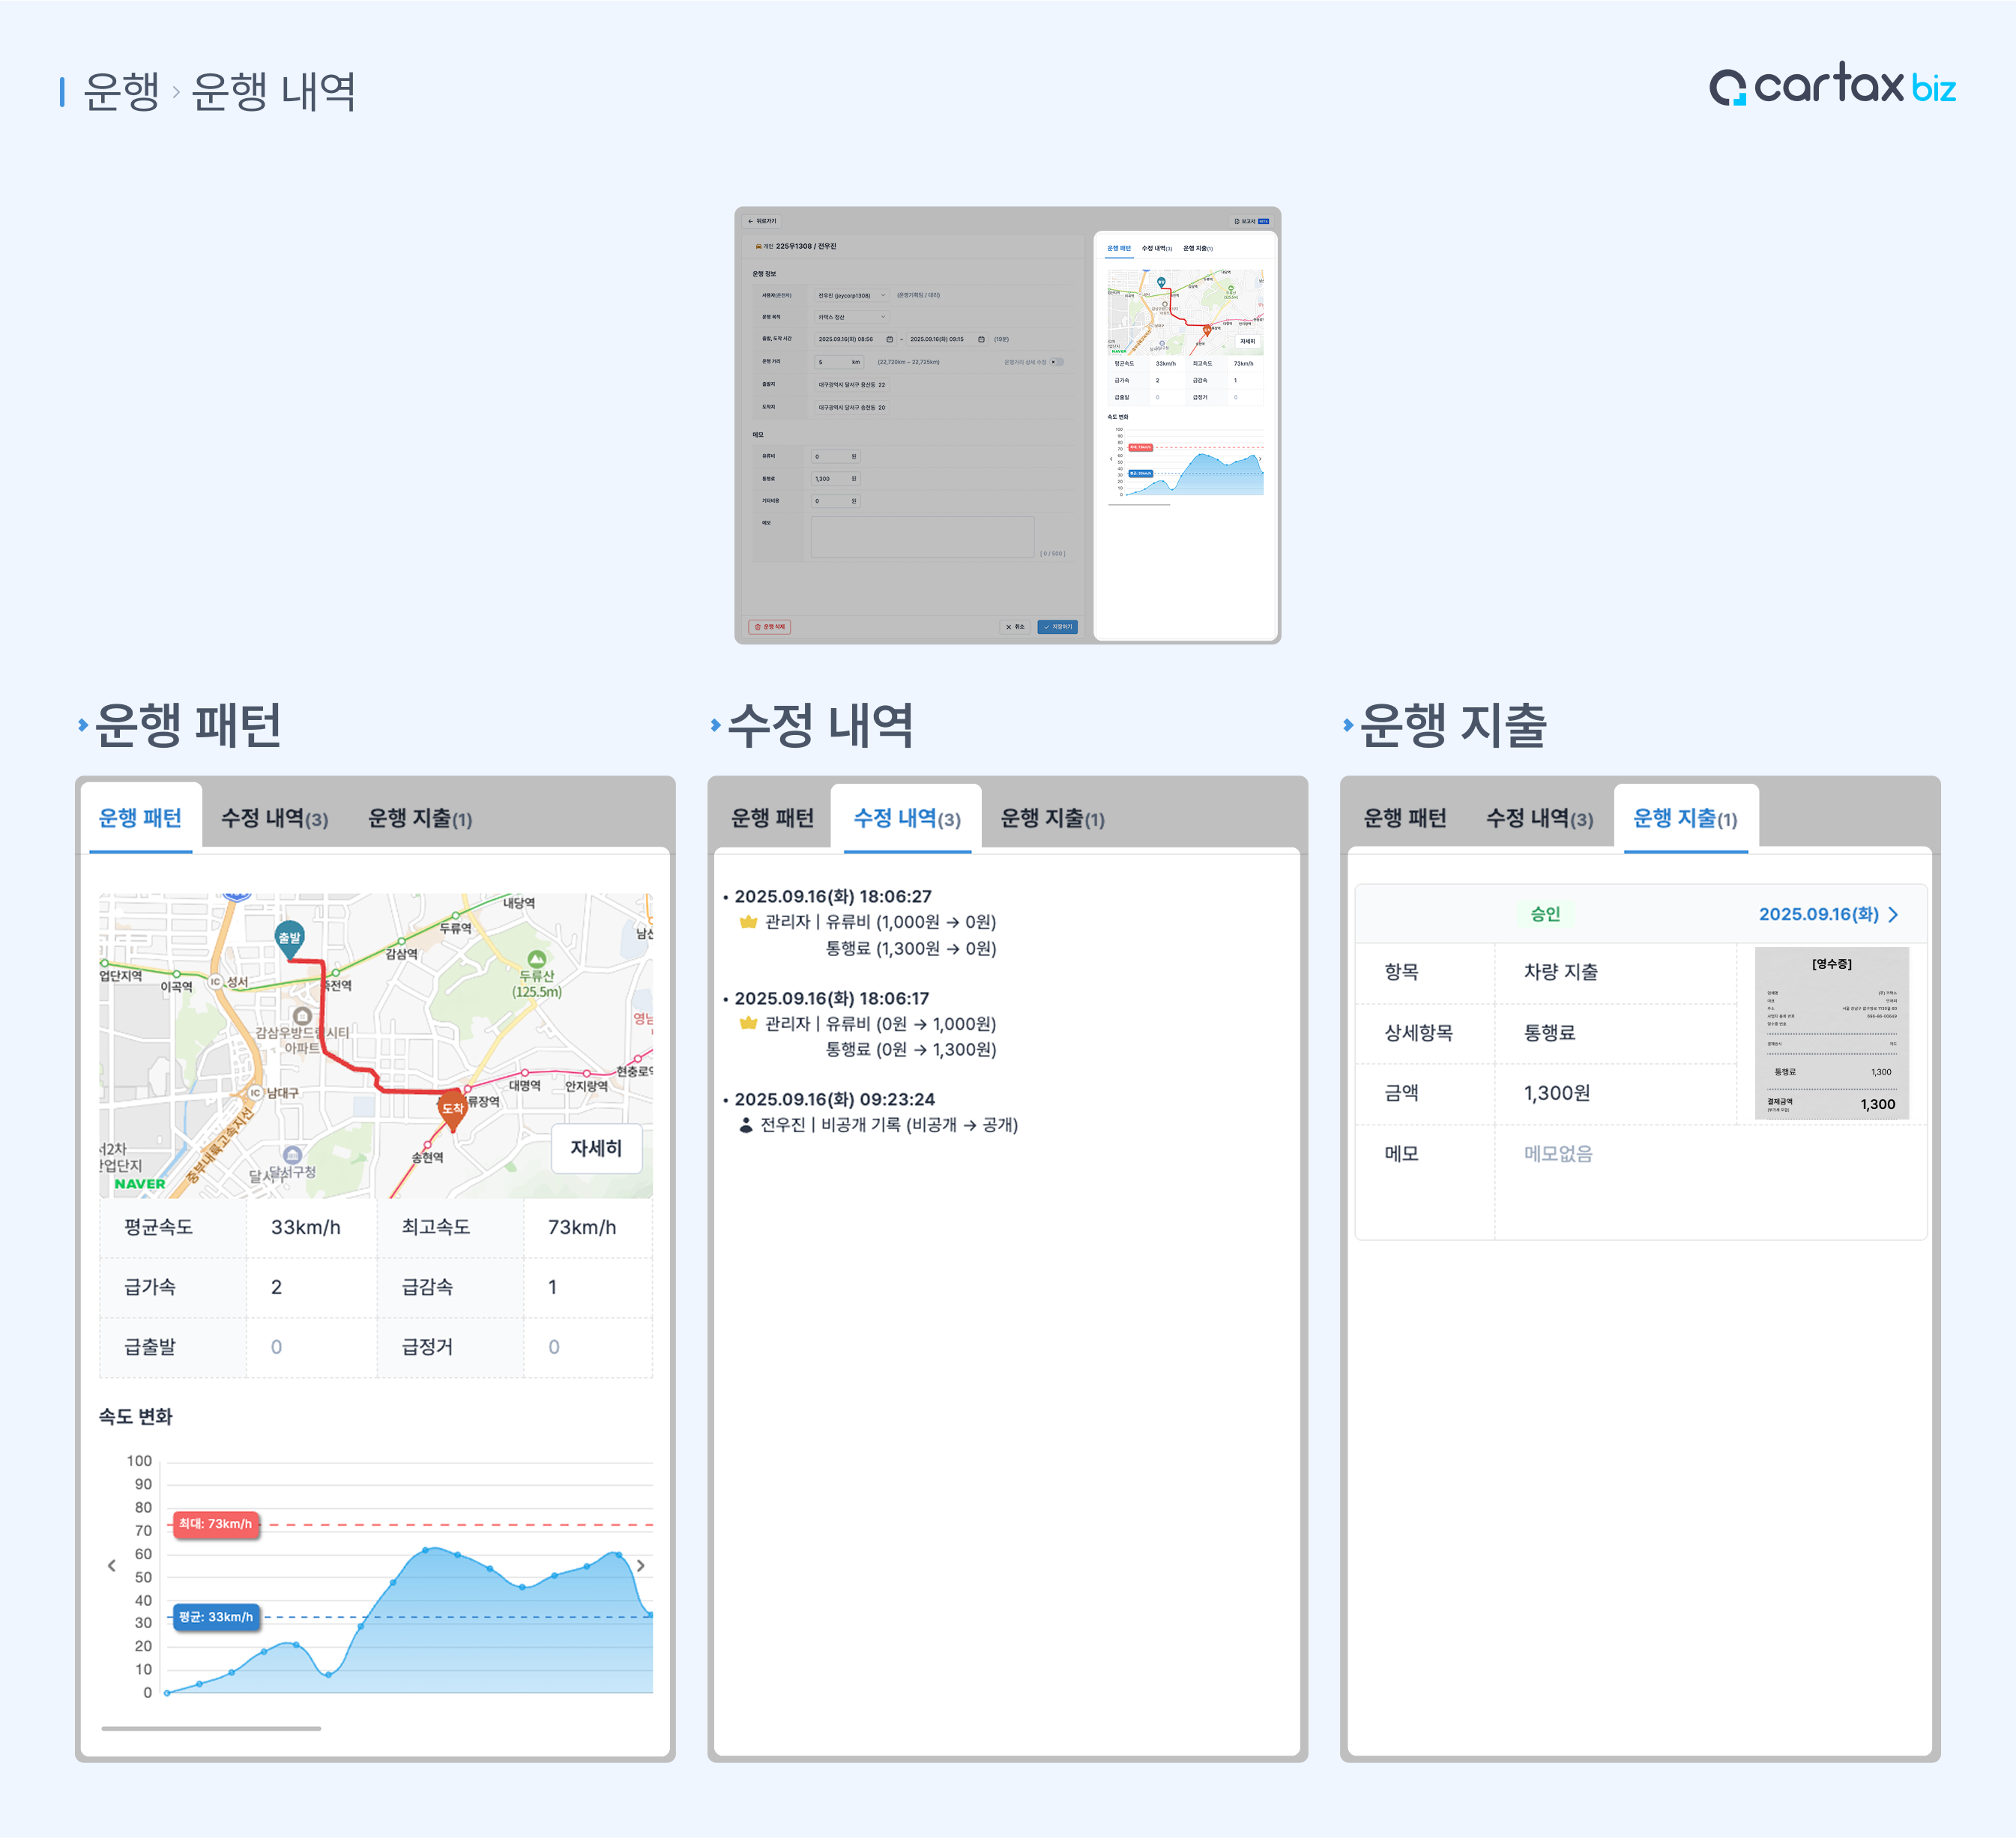
Task: Click the 출발 start marker on the large map
Action: pyautogui.click(x=289, y=938)
